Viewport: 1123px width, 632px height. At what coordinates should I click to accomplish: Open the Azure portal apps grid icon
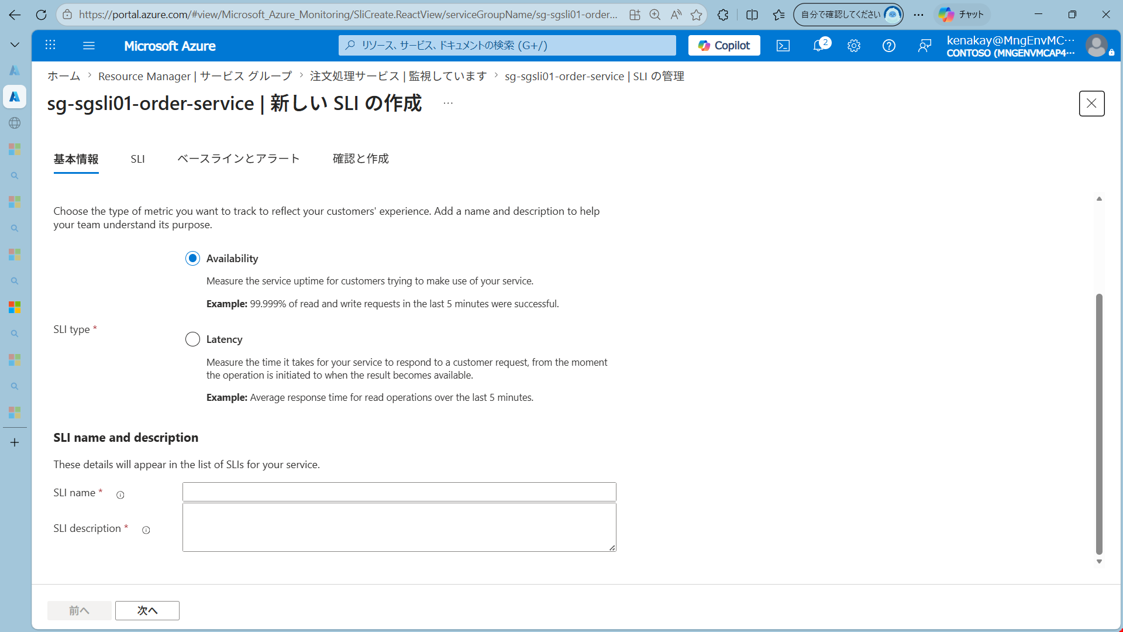point(50,45)
